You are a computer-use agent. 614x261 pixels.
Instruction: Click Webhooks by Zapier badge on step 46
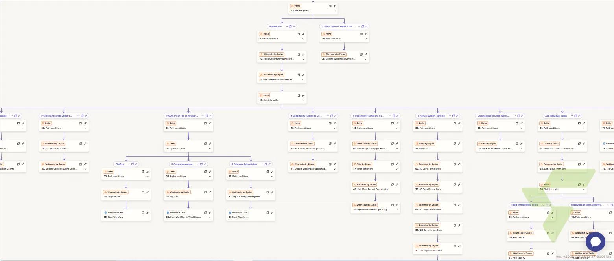[x=365, y=144]
